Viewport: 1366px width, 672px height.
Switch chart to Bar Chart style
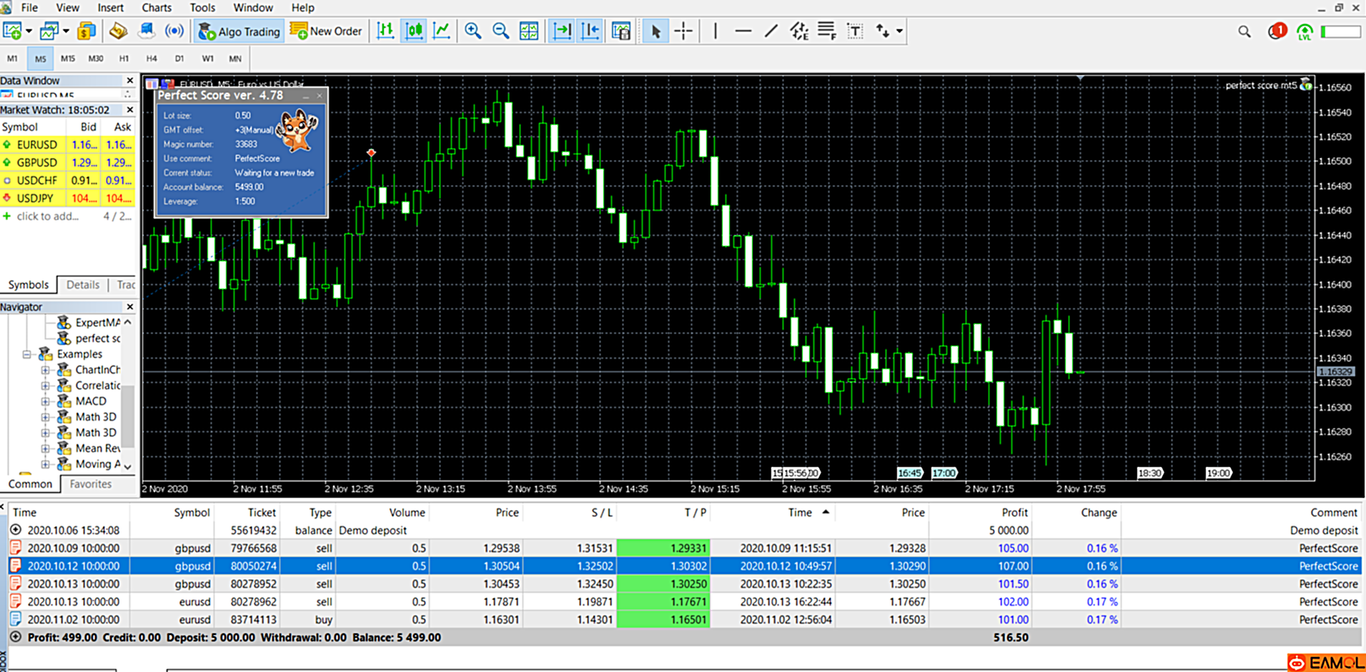(x=385, y=31)
